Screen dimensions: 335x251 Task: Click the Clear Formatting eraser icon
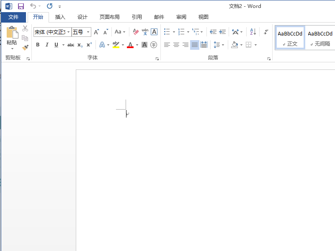(x=136, y=32)
